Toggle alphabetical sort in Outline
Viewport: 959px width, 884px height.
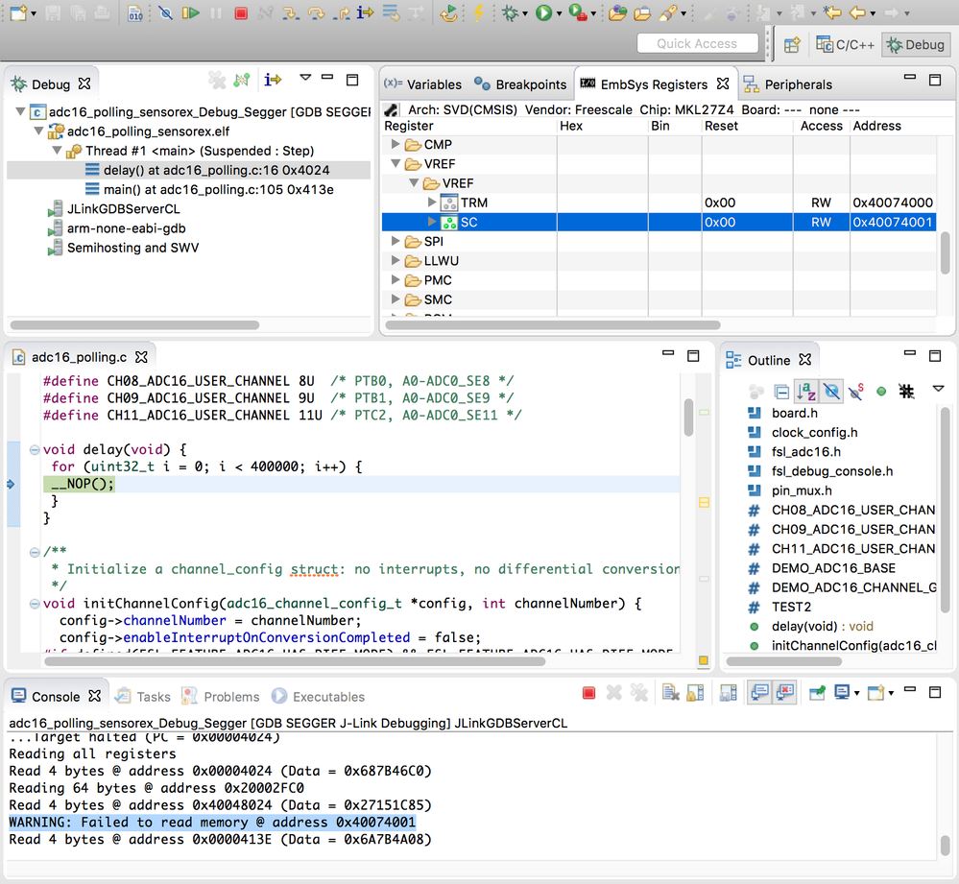click(805, 392)
